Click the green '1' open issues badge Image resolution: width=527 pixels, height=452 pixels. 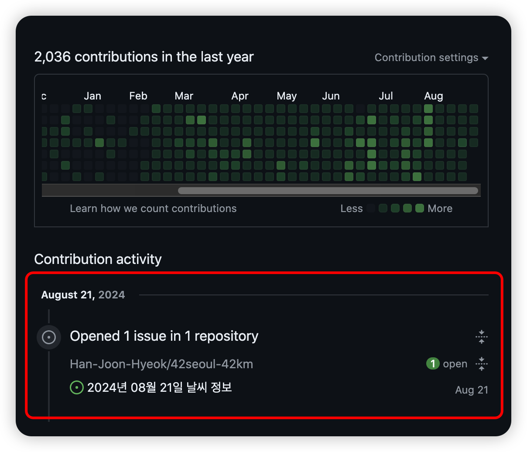[x=432, y=363]
